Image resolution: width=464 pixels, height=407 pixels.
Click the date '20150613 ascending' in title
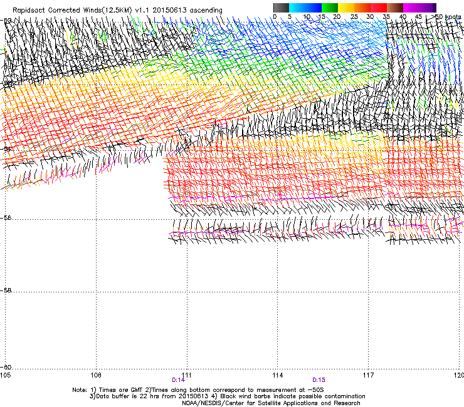[187, 10]
